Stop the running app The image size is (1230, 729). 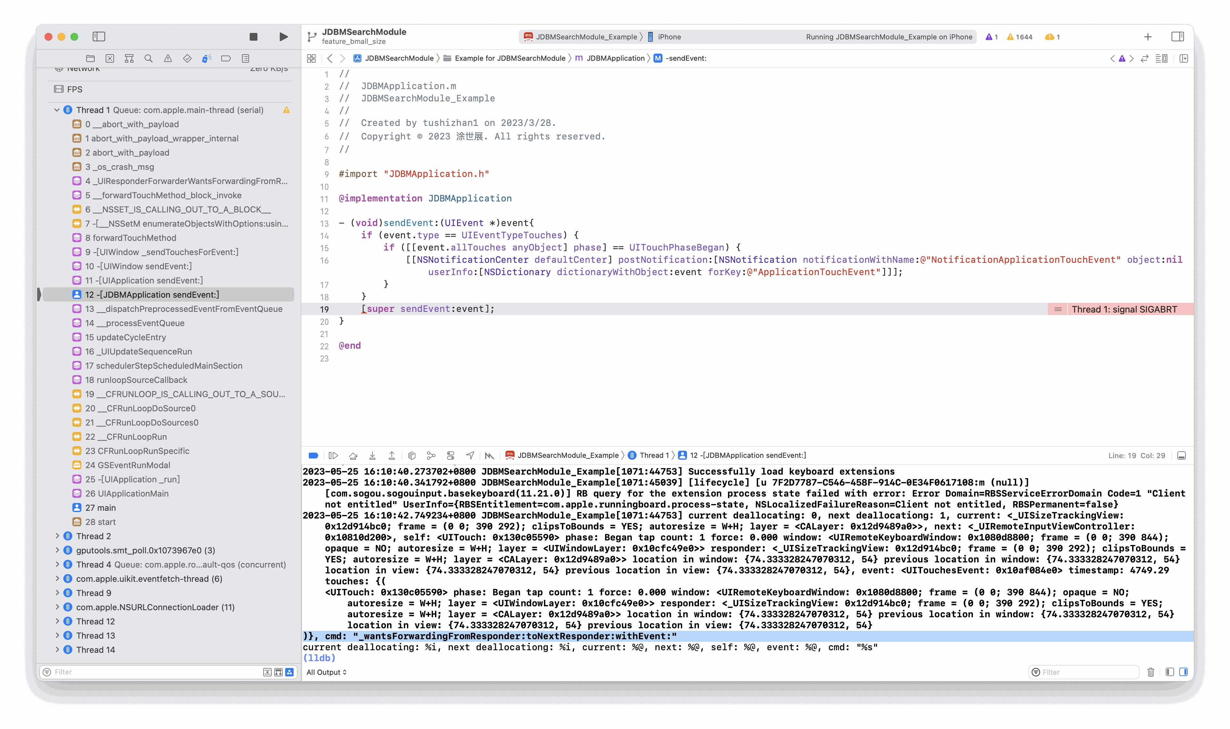pyautogui.click(x=254, y=37)
